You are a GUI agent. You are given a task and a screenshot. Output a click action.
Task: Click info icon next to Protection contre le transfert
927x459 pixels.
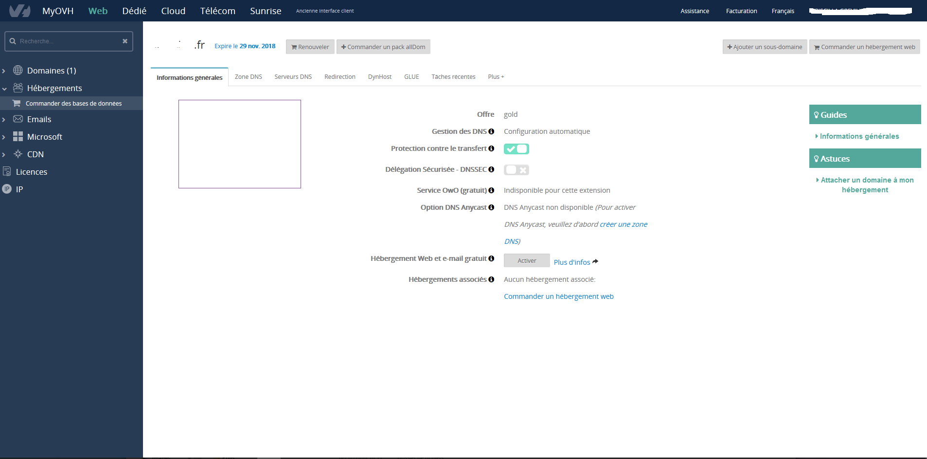491,148
